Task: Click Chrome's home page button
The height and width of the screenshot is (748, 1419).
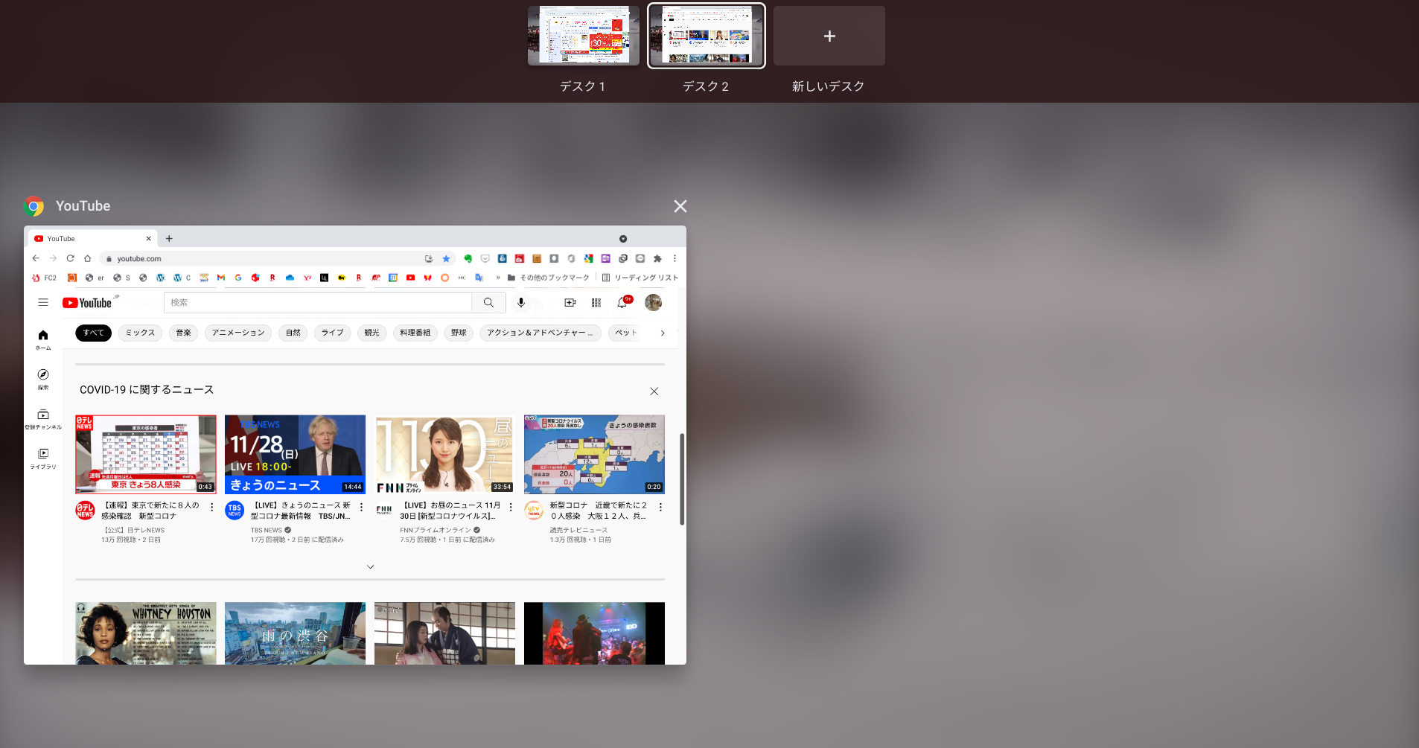Action: click(87, 258)
